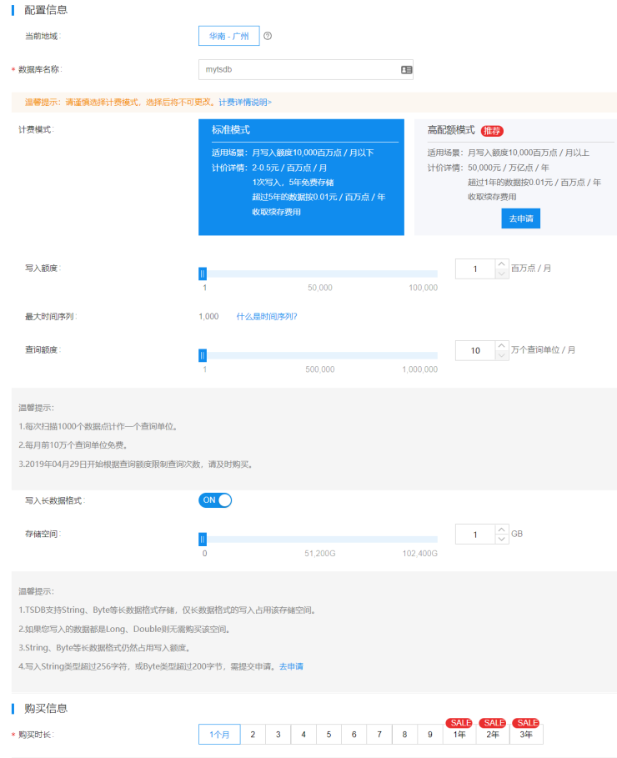
Task: Select the 2年 purchase duration
Action: (493, 735)
